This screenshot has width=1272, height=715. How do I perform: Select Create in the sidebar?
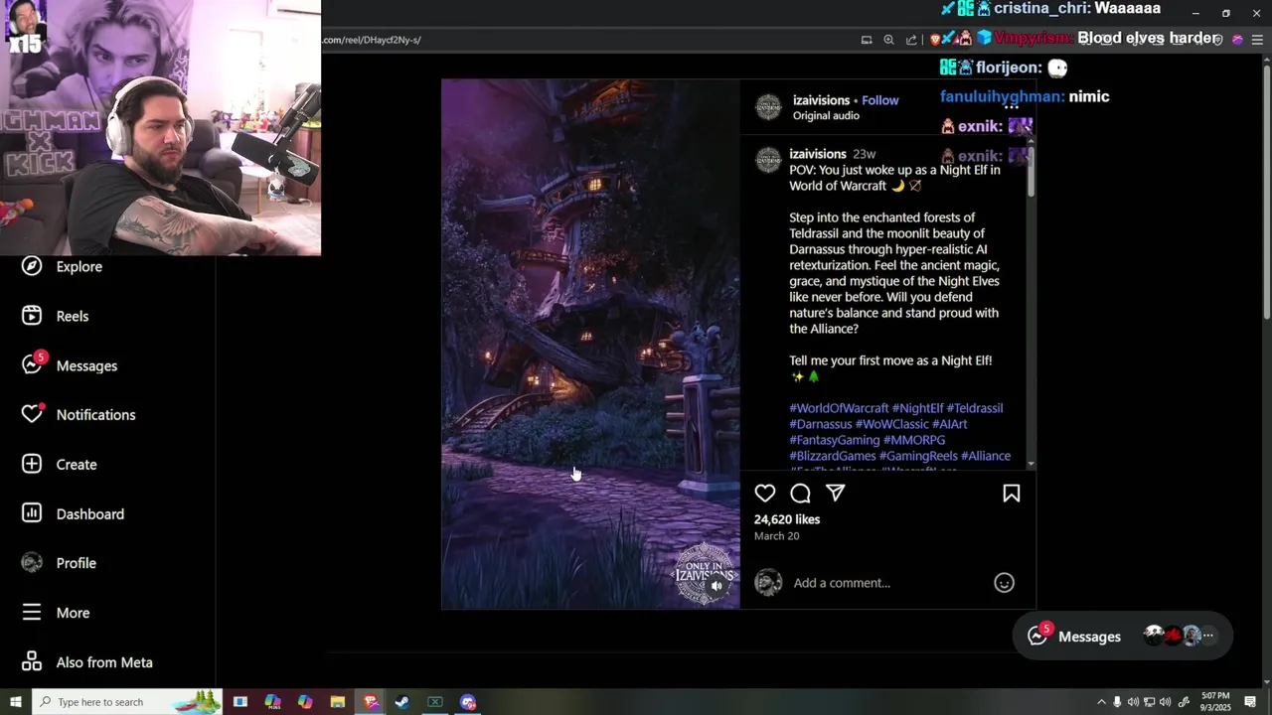[x=77, y=465]
